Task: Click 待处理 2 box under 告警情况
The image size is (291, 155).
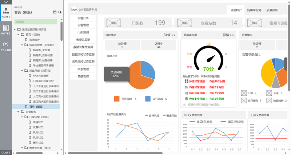Action: pos(257,45)
